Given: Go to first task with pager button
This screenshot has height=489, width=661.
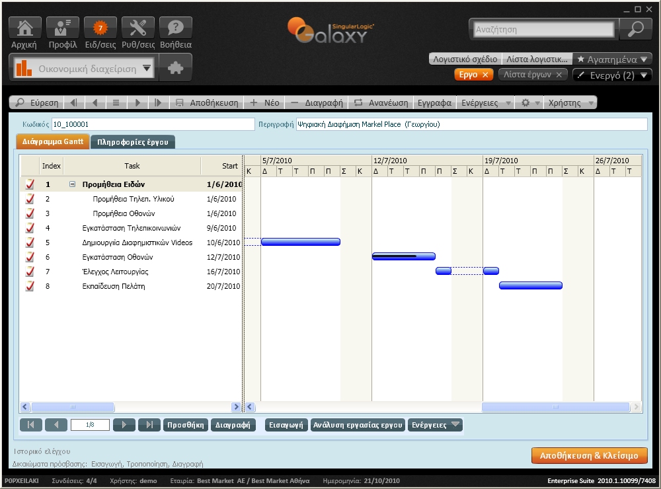Looking at the screenshot, I should tap(31, 425).
